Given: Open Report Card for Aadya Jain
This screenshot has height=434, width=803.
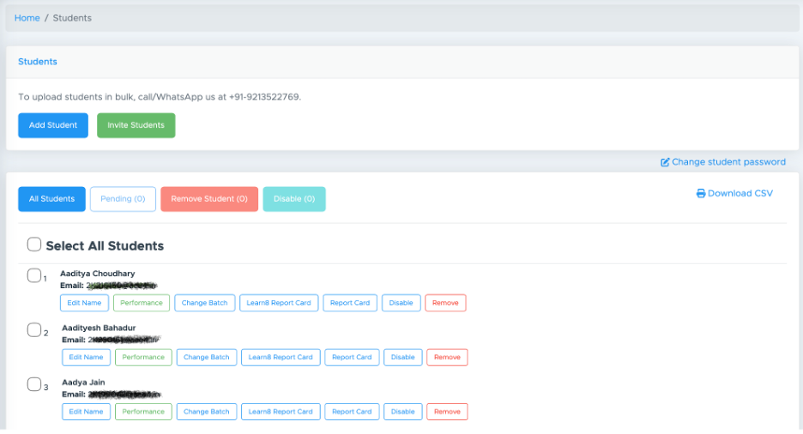Looking at the screenshot, I should click(352, 412).
